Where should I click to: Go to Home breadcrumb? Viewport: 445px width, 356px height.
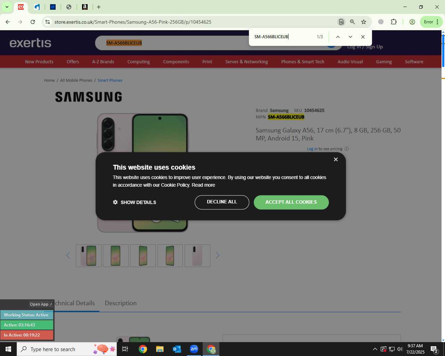pos(49,80)
